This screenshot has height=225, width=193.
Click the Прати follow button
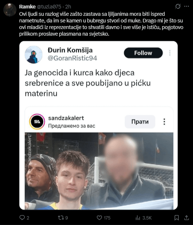tap(140, 122)
